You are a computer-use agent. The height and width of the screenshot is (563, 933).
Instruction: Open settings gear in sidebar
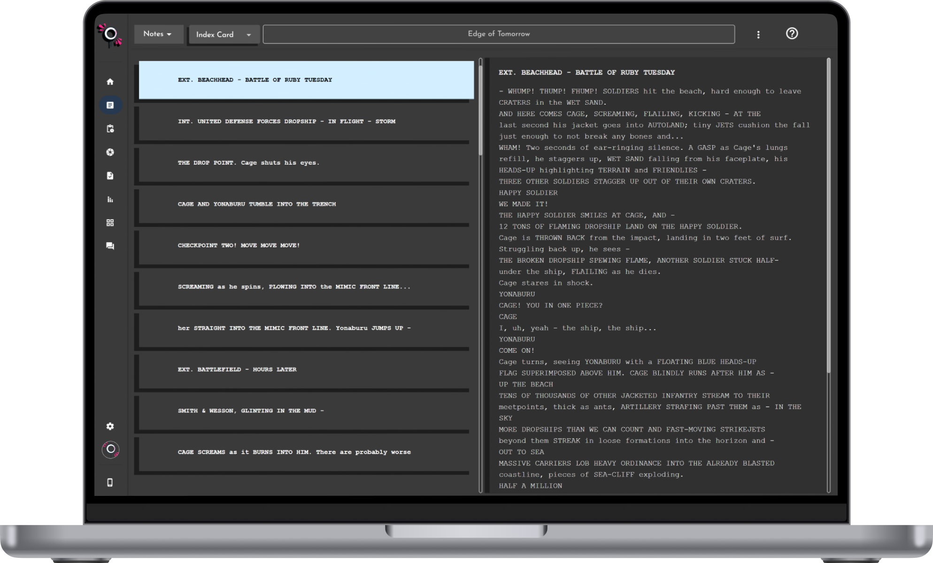coord(110,426)
